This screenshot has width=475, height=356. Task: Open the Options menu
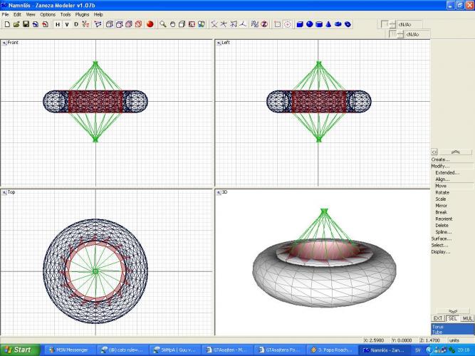[x=48, y=14]
